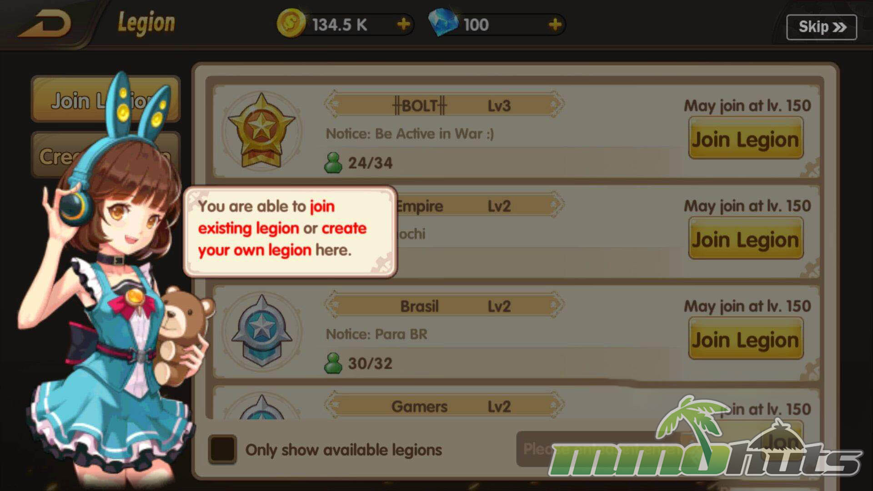The image size is (873, 491).
Task: Select the Gamers Lv2 legion name banner
Action: (x=445, y=406)
